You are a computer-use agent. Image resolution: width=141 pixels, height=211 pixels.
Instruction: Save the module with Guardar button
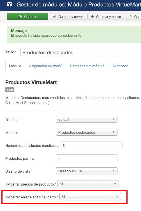27,17
